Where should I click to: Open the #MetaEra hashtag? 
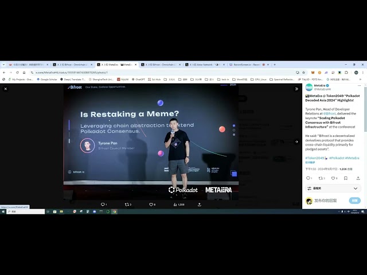pyautogui.click(x=352, y=158)
